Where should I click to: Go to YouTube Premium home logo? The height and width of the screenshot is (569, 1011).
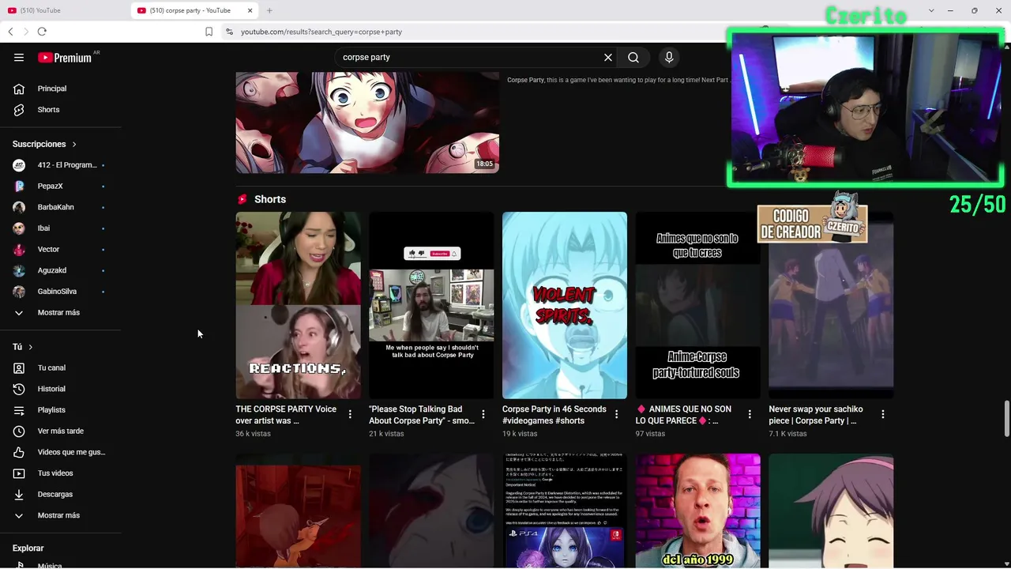coord(66,58)
